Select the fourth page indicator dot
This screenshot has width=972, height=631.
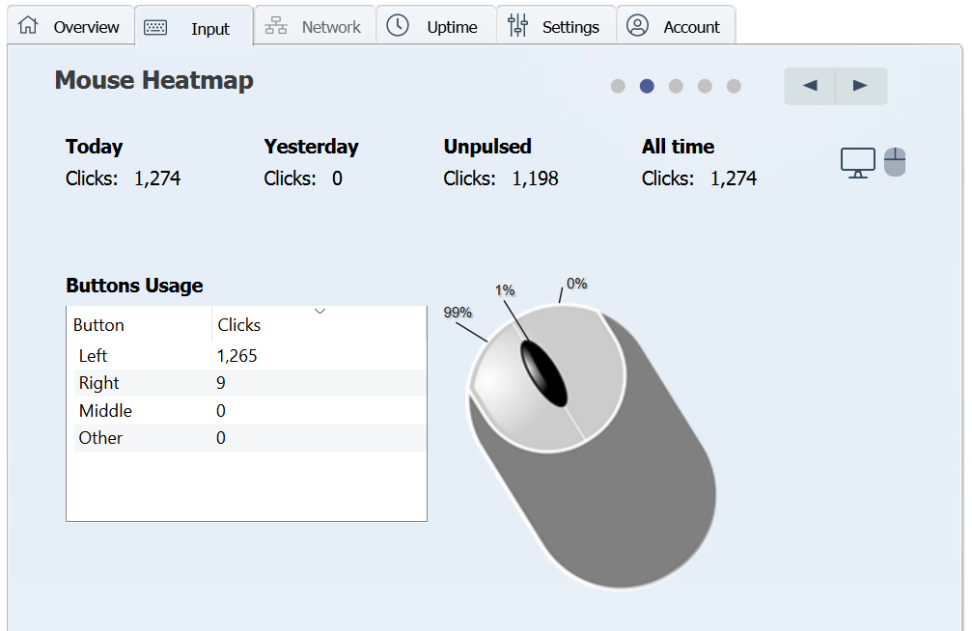pyautogui.click(x=705, y=86)
